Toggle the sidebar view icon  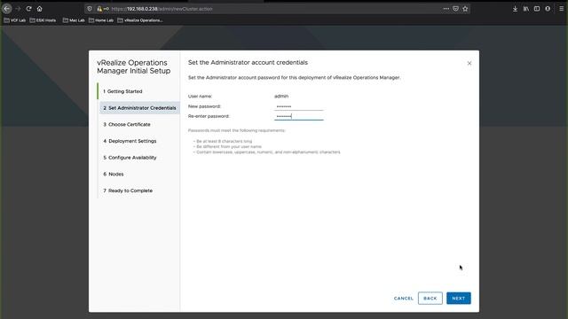536,9
